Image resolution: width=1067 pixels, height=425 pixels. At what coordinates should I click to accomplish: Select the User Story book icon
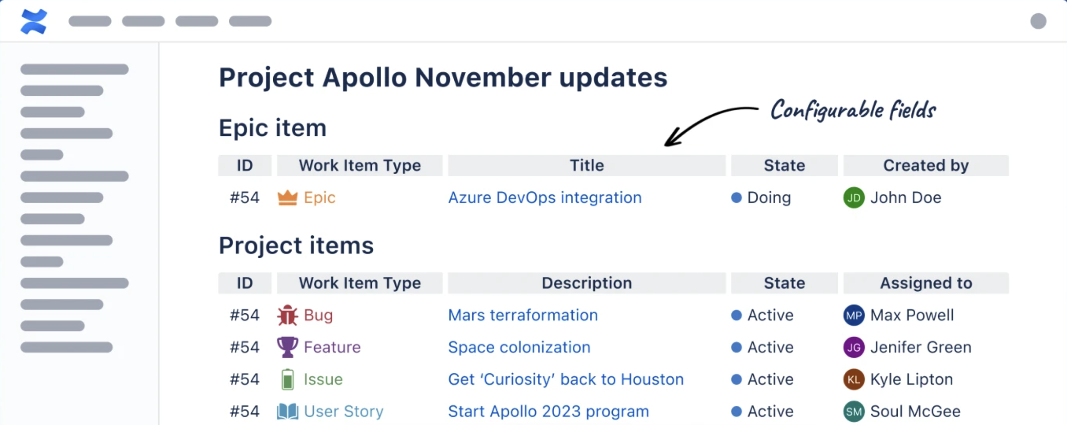[x=287, y=411]
